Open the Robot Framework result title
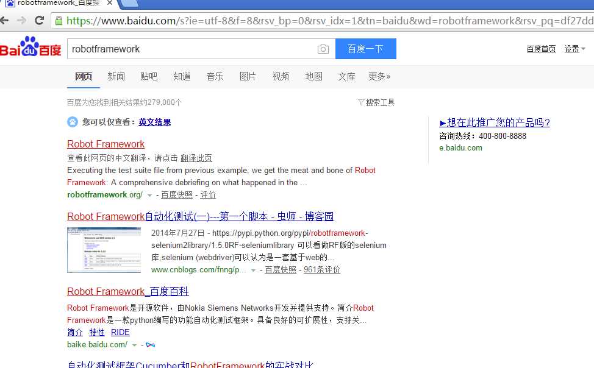 106,144
